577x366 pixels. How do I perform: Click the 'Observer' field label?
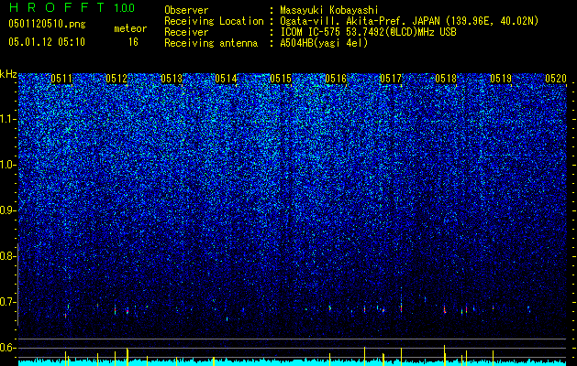click(x=186, y=10)
